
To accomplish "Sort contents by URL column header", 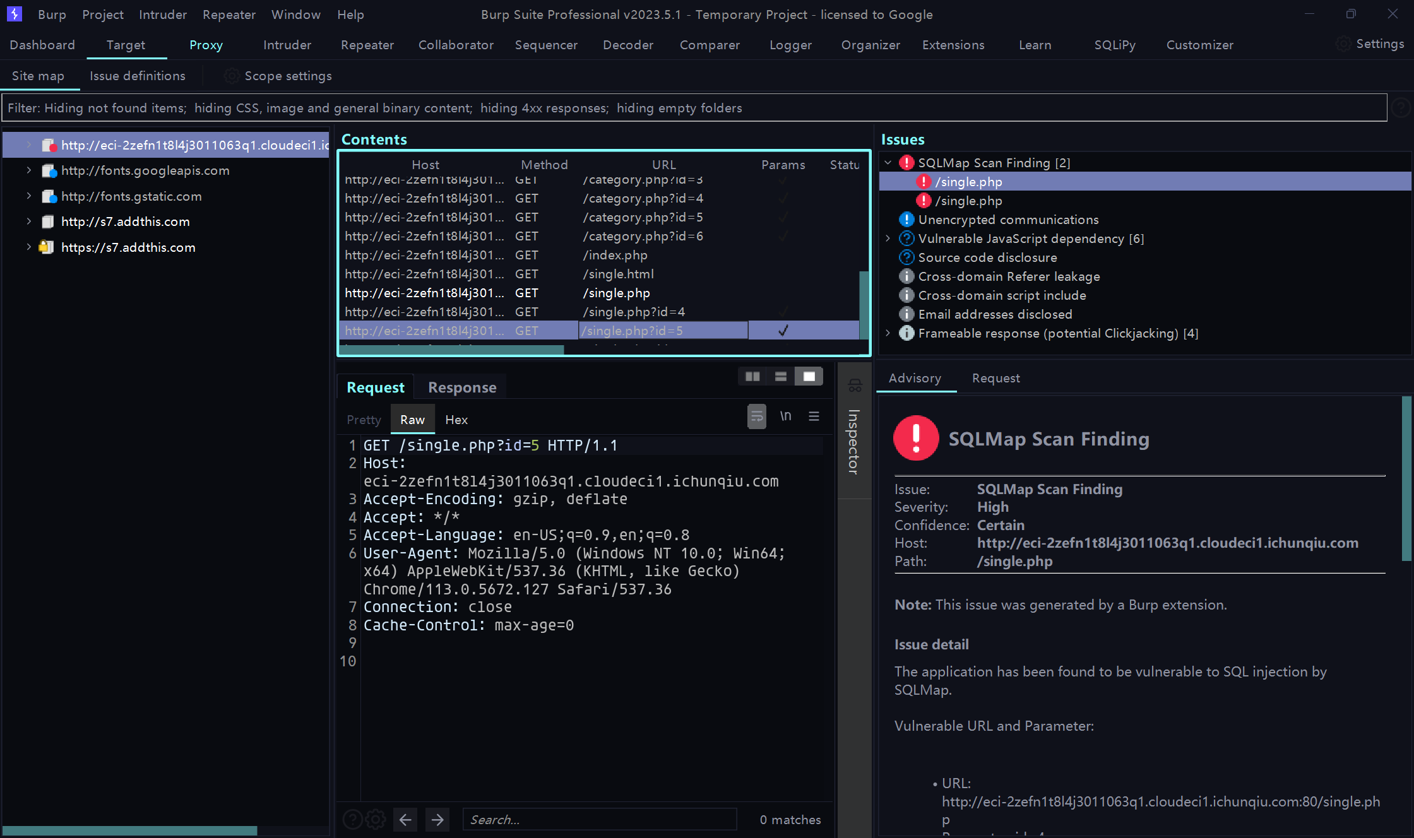I will tap(664, 165).
